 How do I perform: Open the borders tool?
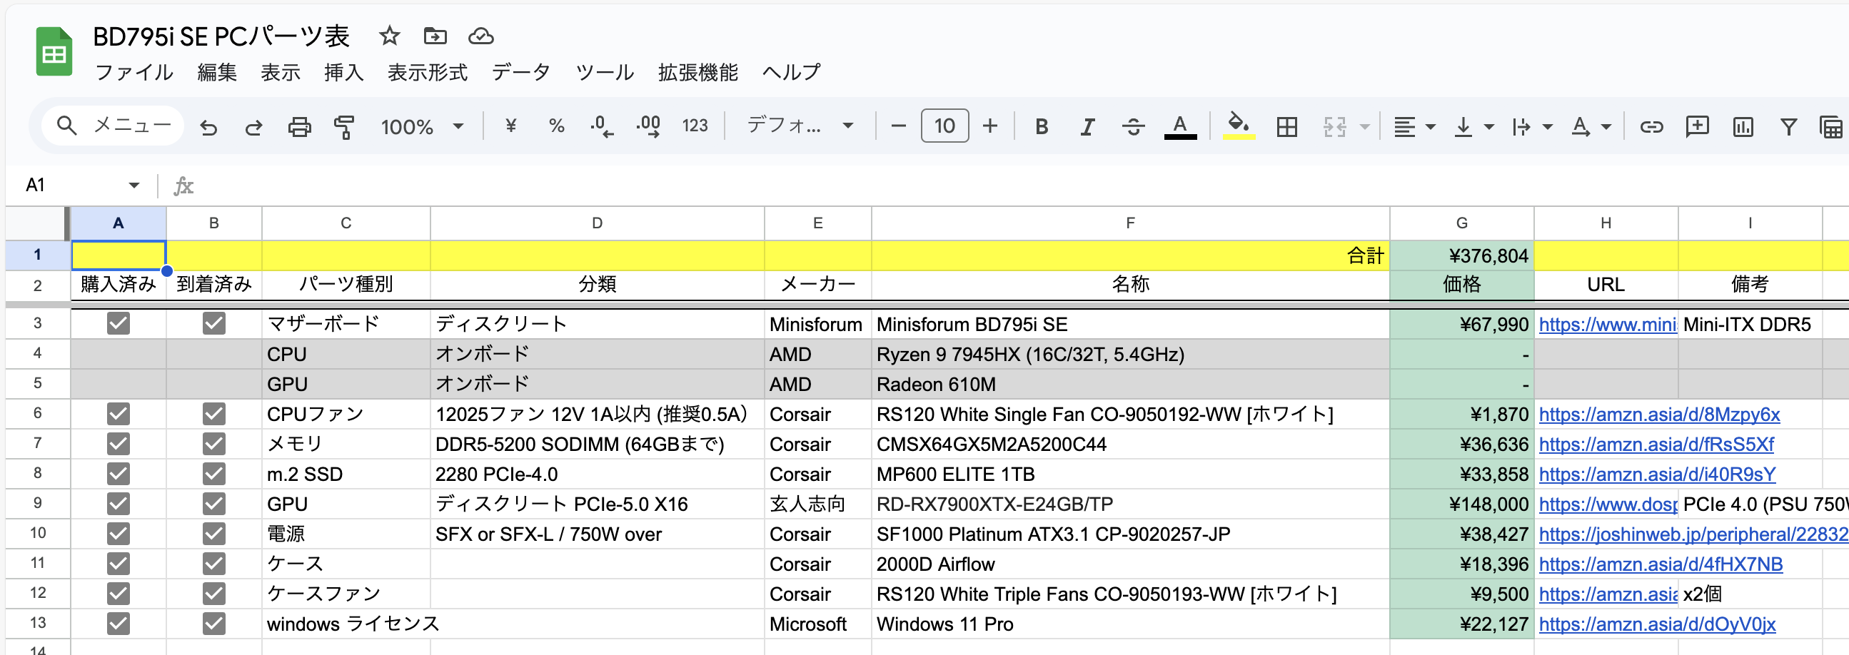click(1287, 127)
